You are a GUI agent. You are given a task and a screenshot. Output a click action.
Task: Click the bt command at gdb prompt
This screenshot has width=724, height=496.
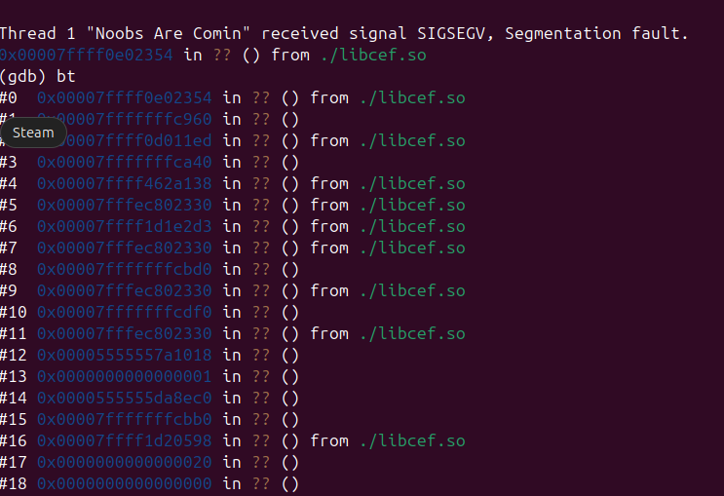coord(65,77)
